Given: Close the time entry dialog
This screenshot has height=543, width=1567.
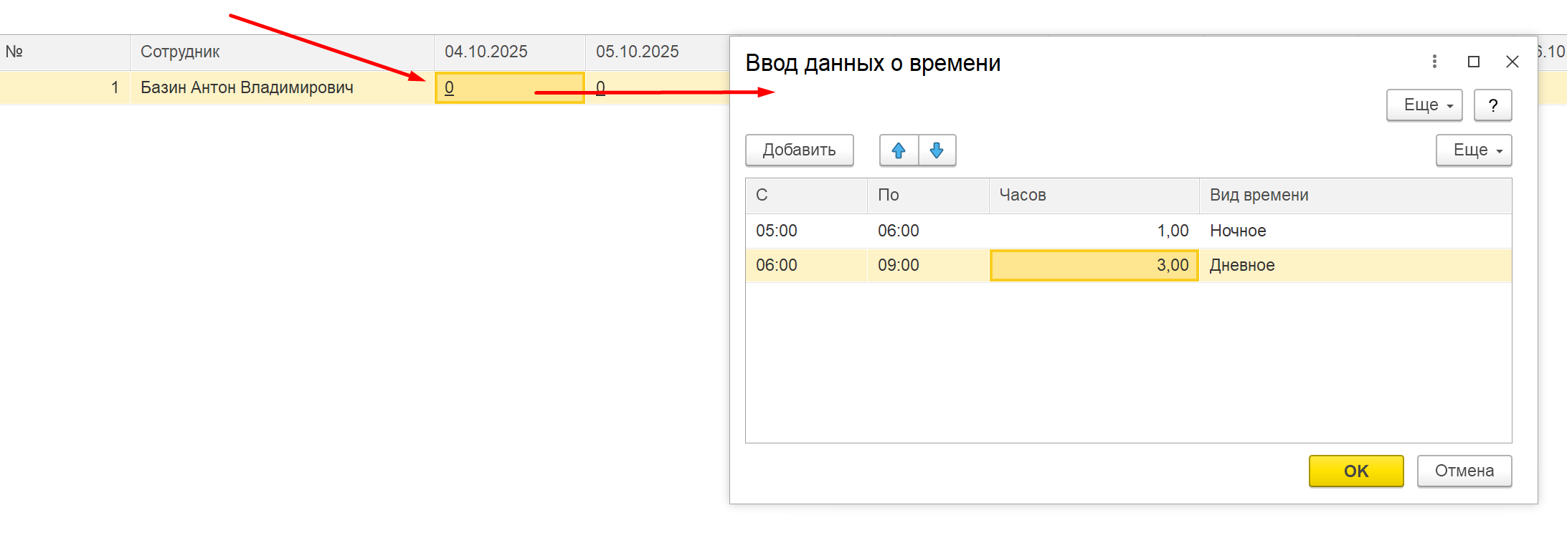Looking at the screenshot, I should coord(1512,62).
